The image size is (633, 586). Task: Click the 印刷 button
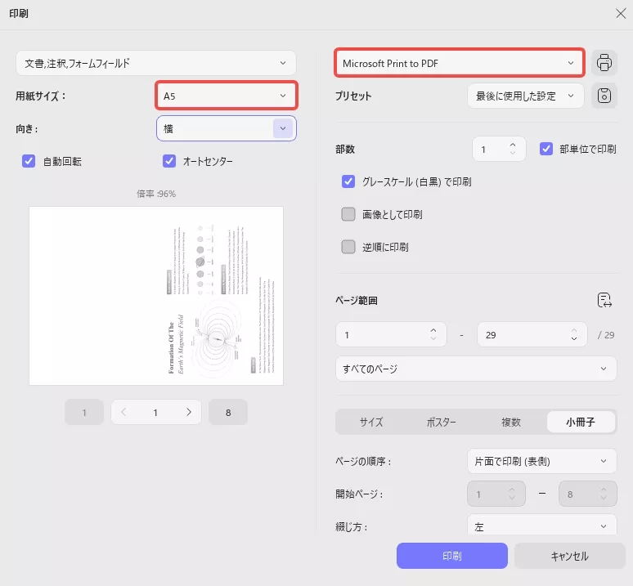click(451, 556)
